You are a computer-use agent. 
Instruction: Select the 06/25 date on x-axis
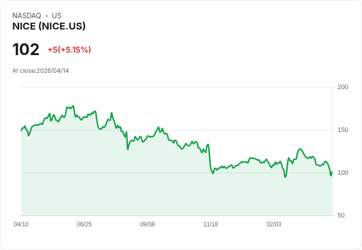click(x=84, y=224)
